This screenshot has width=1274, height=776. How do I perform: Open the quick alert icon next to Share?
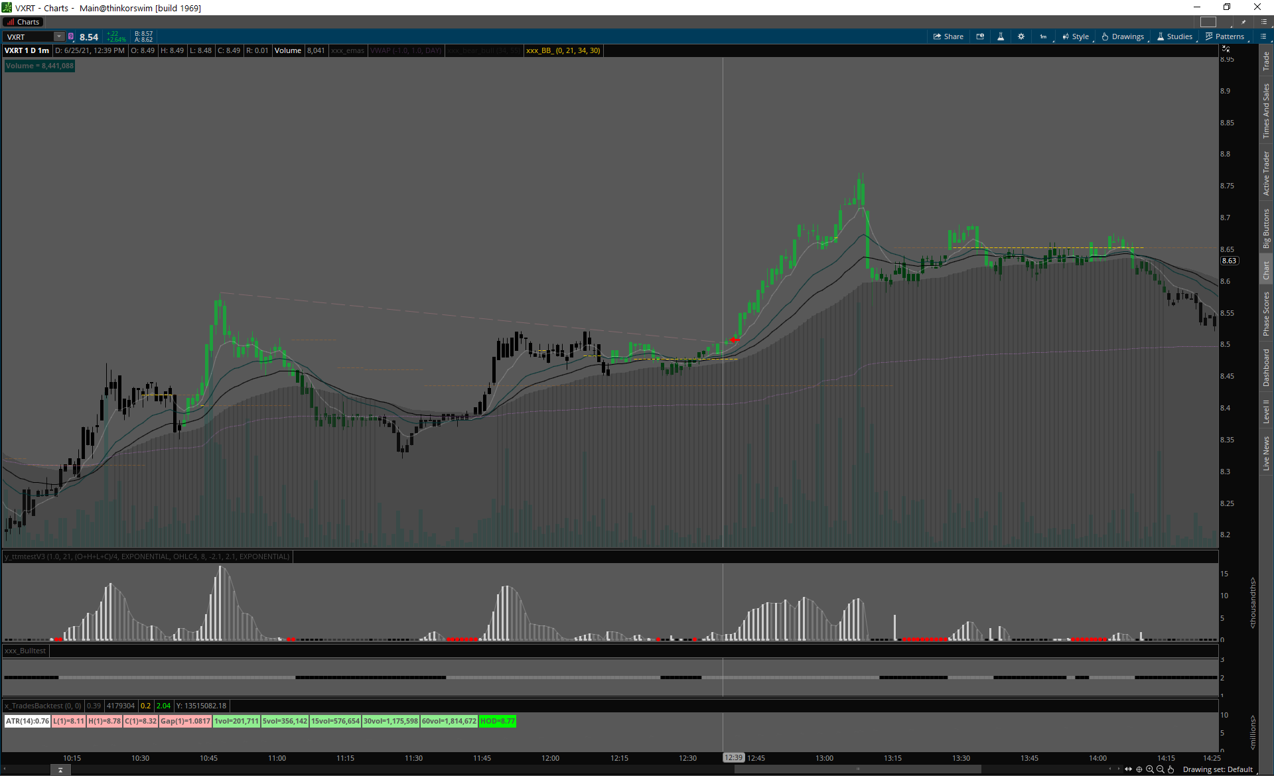(980, 36)
